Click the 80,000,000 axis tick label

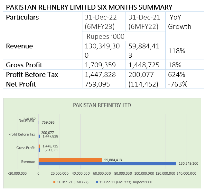click(x=123, y=173)
